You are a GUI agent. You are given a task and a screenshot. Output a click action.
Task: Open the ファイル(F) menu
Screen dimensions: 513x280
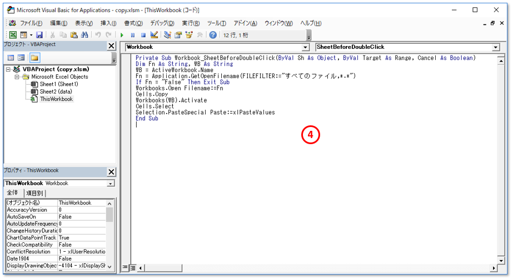coord(32,23)
